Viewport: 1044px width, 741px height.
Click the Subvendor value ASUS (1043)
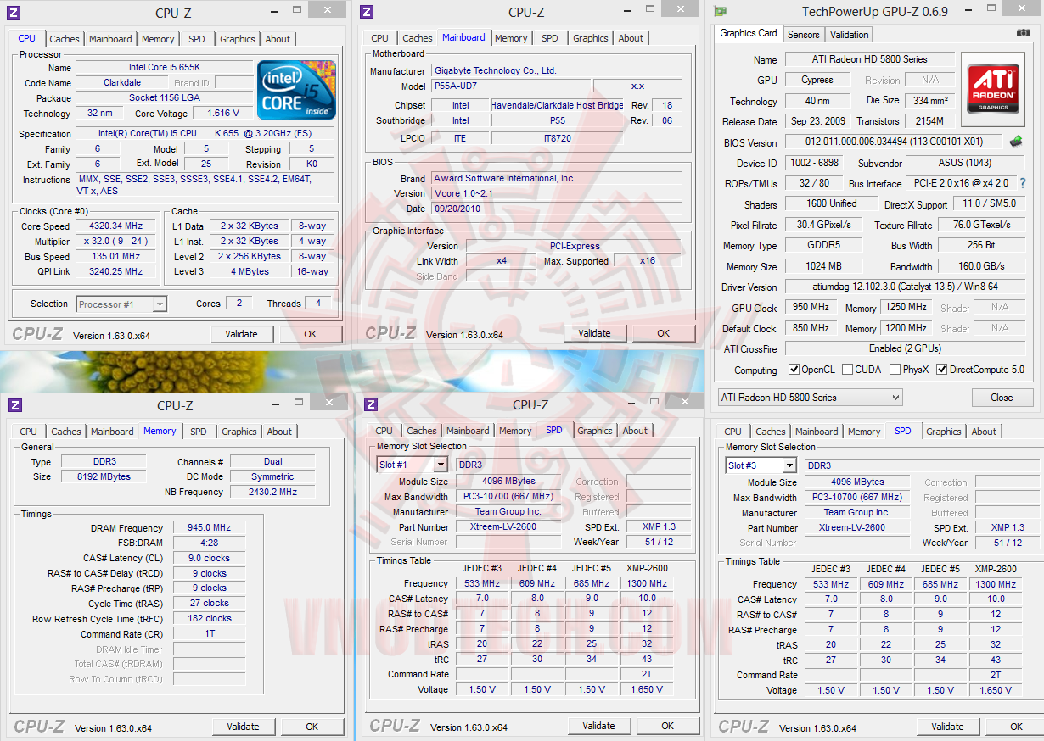pyautogui.click(x=965, y=163)
